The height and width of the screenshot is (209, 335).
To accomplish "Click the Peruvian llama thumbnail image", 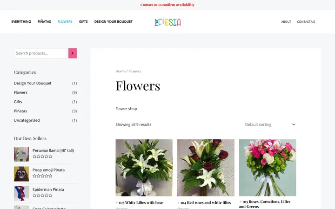I will click(x=21, y=154).
